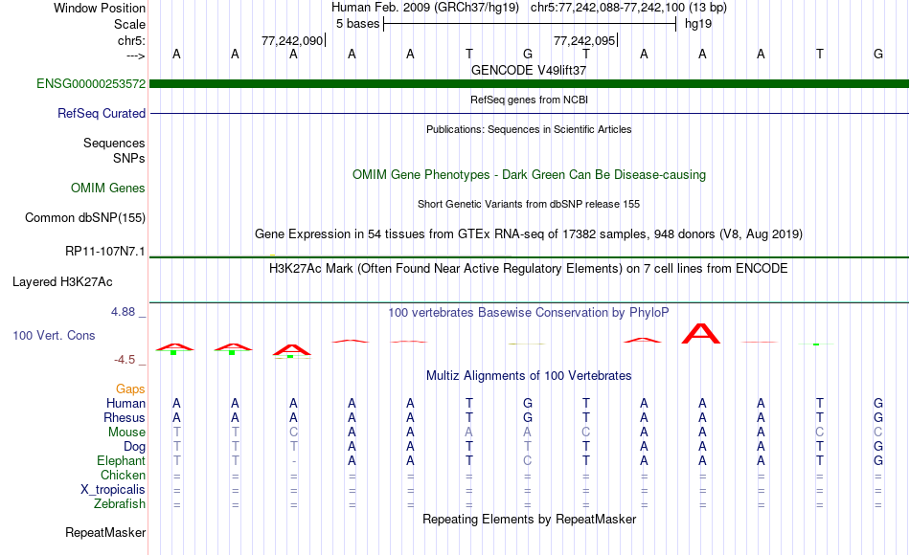Click the 100 vertebrates Basewise Conservation title
This screenshot has height=555, width=910.
pyautogui.click(x=529, y=313)
